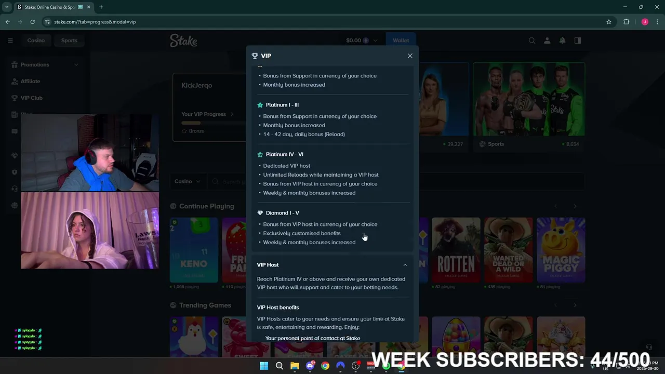Open the Chrome extensions puzzle icon
Screen dimensions: 665x374
[x=626, y=22]
